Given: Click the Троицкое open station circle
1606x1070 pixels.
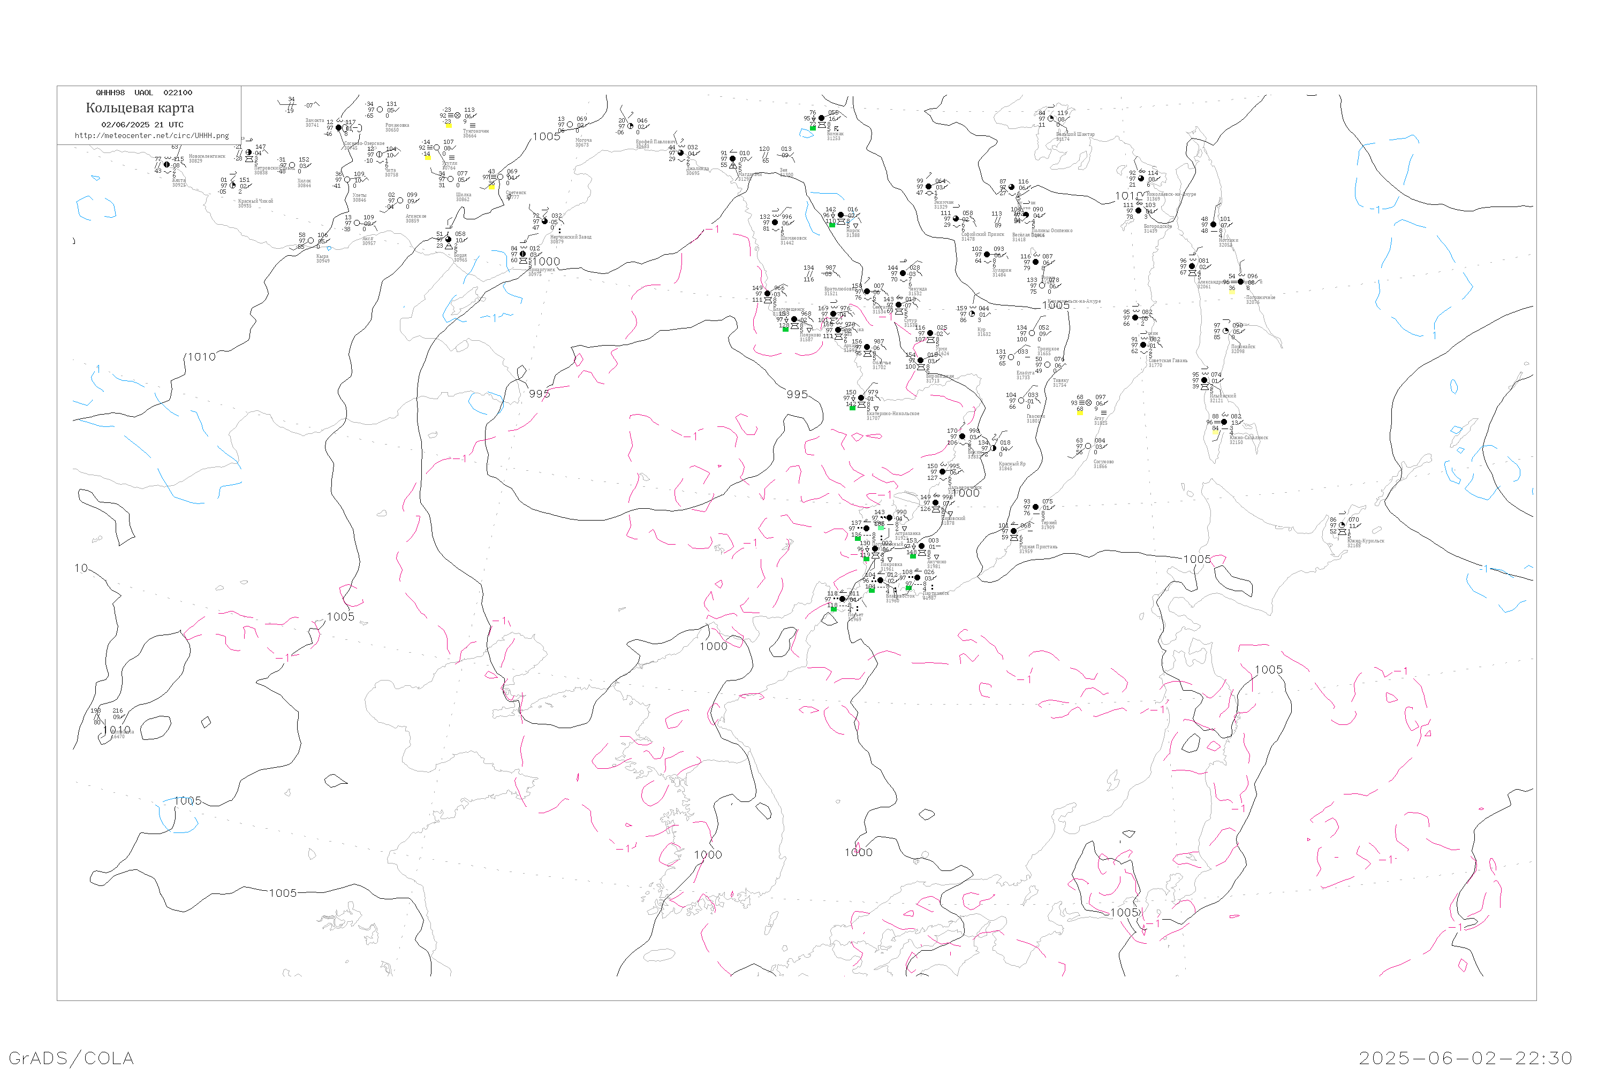Looking at the screenshot, I should [x=1032, y=333].
